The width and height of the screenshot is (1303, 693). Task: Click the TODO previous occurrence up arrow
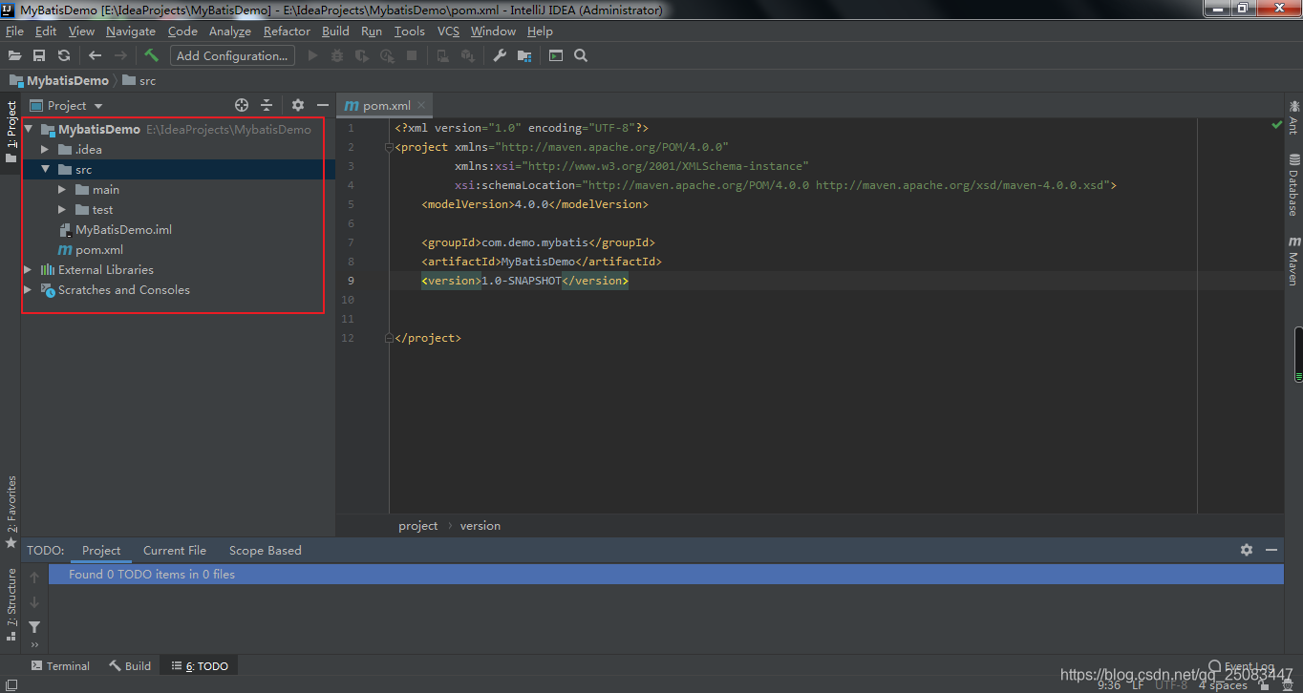[34, 577]
